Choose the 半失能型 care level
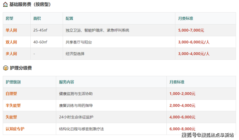The width and height of the screenshot is (239, 140). [13, 106]
